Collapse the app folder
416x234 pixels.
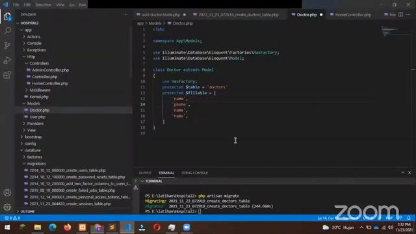pyautogui.click(x=28, y=30)
